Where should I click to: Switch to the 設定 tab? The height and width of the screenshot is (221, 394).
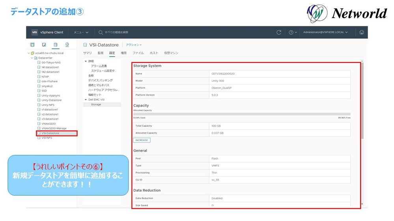click(x=112, y=53)
